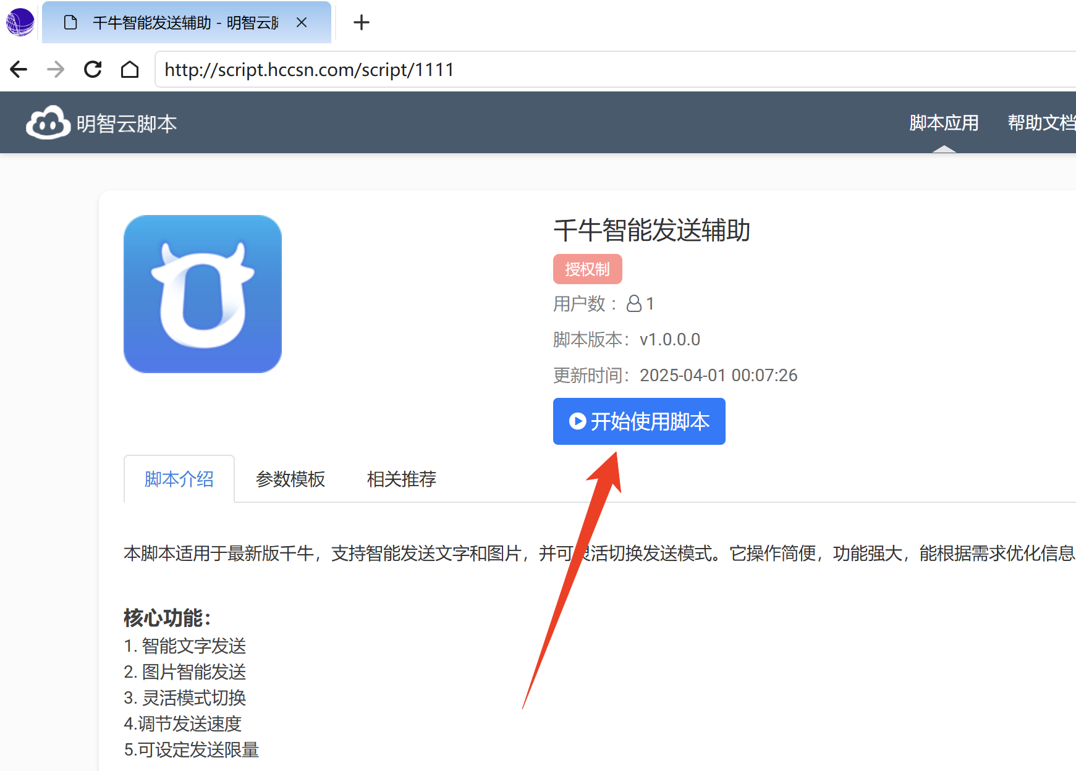Open 帮助文档 in the navigation bar

(x=1042, y=123)
